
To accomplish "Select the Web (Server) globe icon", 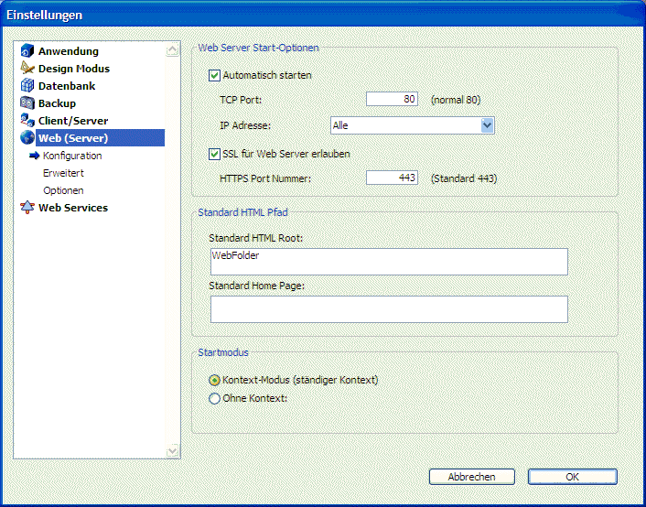I will (x=27, y=138).
